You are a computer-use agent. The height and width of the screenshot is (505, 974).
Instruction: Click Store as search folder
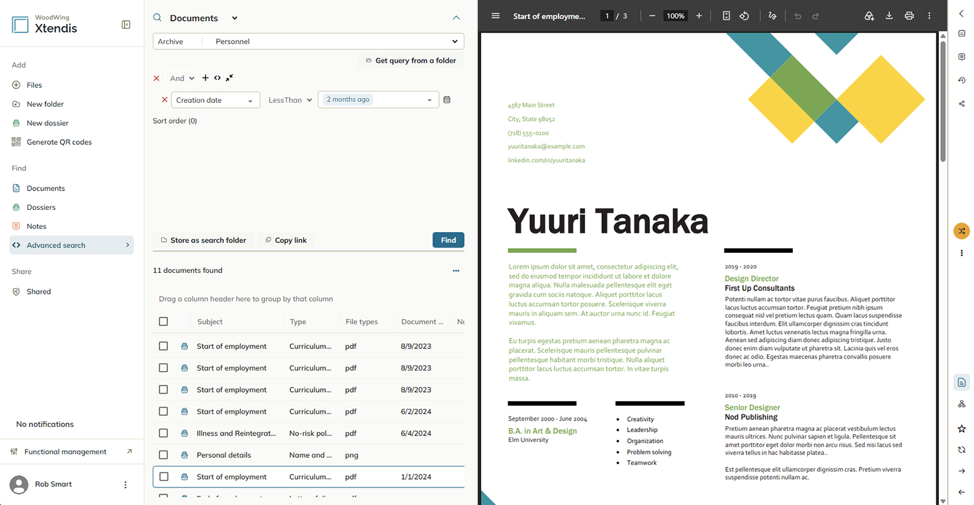click(203, 240)
